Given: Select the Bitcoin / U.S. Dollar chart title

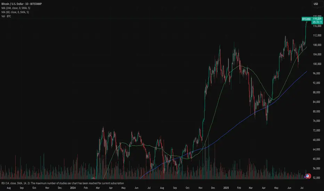Looking at the screenshot, I should [22, 4].
